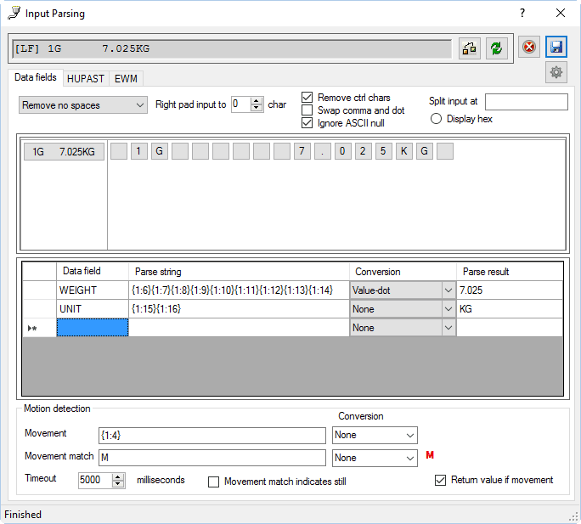Viewport: 581px width, 524px height.
Task: Click the raw input string field
Action: click(x=232, y=48)
